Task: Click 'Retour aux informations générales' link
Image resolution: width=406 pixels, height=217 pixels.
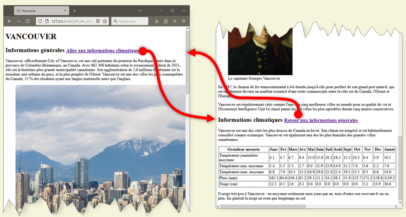Action: click(x=321, y=120)
